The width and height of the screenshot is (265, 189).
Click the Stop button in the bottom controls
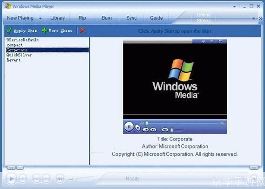coord(22,178)
